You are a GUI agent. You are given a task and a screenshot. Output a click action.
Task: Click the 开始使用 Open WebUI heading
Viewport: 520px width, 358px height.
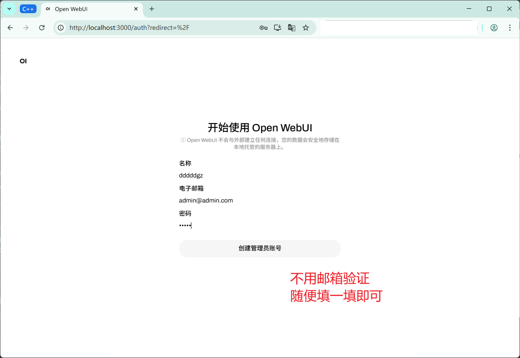coord(260,128)
